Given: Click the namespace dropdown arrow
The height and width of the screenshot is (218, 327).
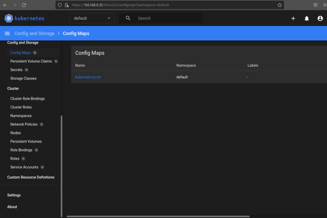Looking at the screenshot, I should pos(109,18).
